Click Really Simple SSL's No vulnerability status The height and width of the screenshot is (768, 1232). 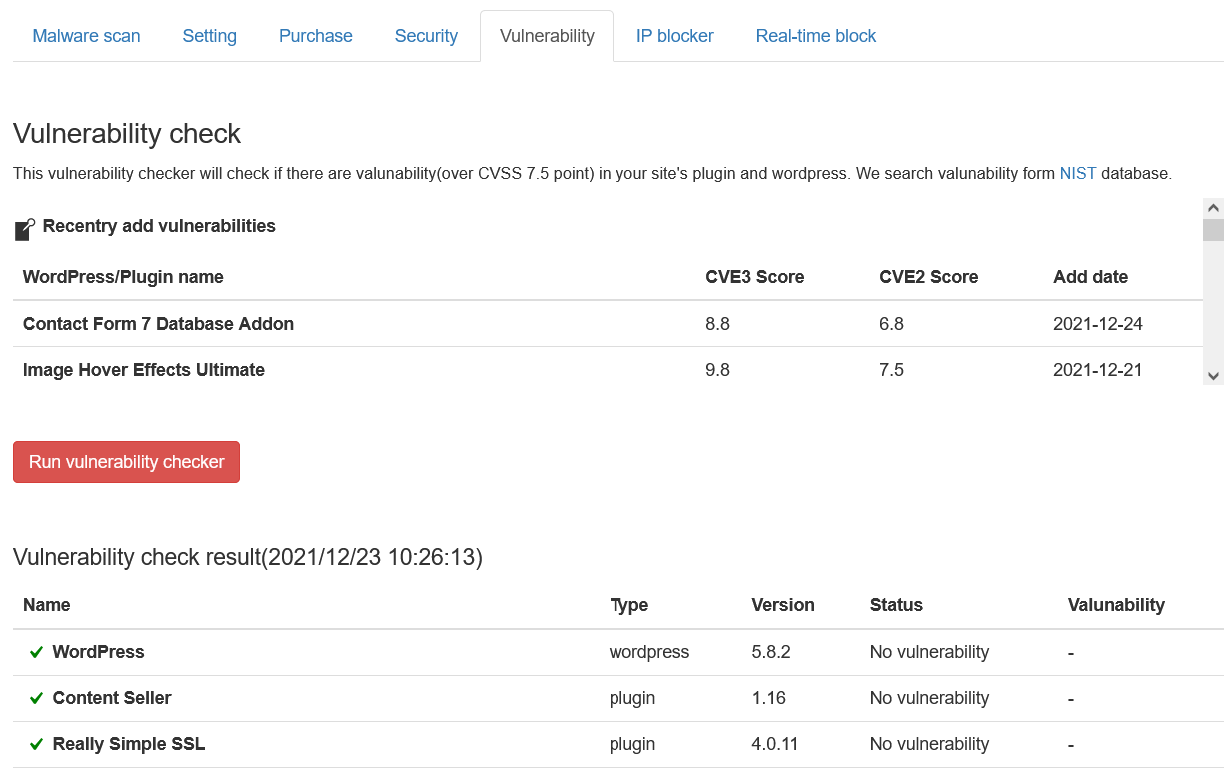pos(929,744)
